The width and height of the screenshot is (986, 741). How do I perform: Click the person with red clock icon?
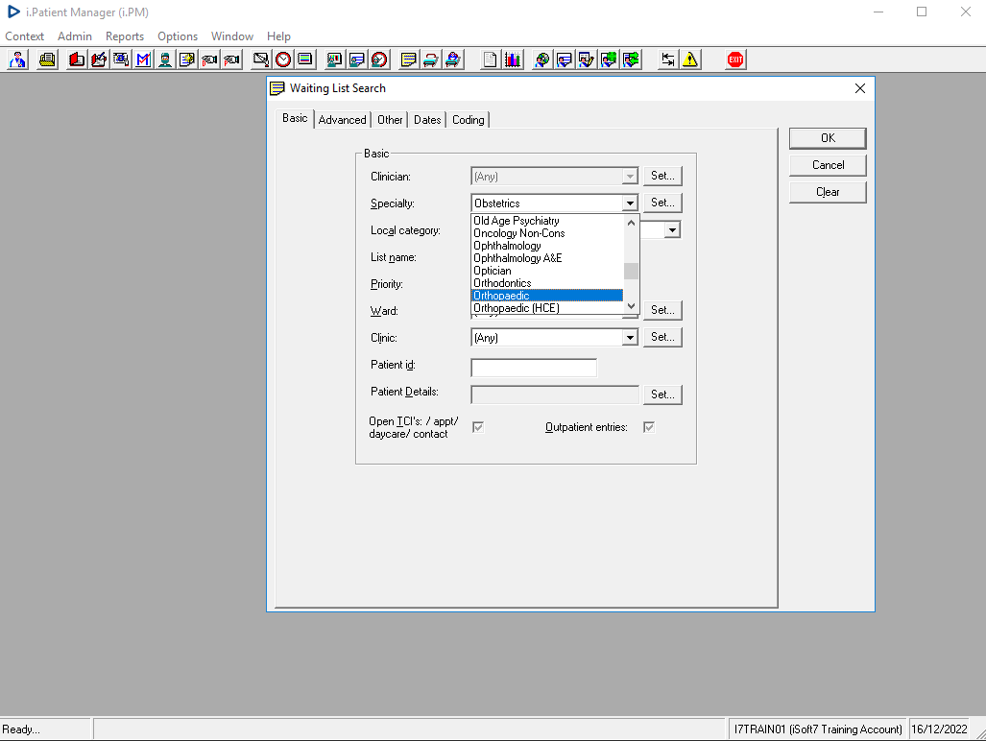point(379,60)
